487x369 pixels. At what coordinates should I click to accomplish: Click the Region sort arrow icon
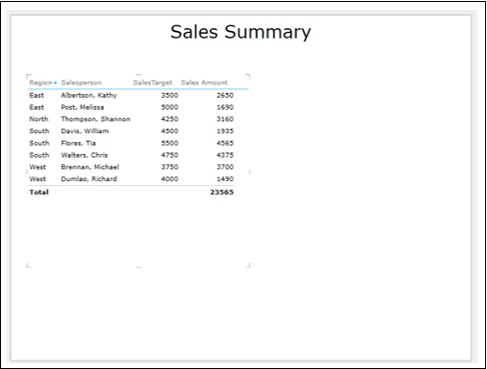coord(55,83)
